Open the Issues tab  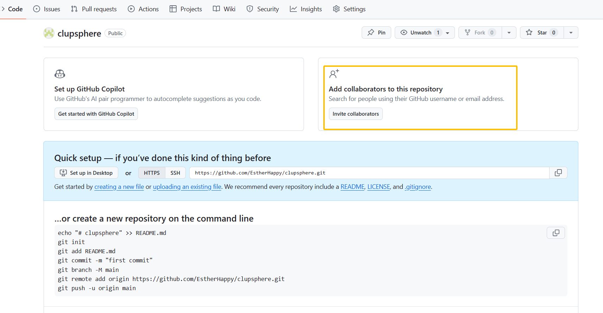point(47,9)
